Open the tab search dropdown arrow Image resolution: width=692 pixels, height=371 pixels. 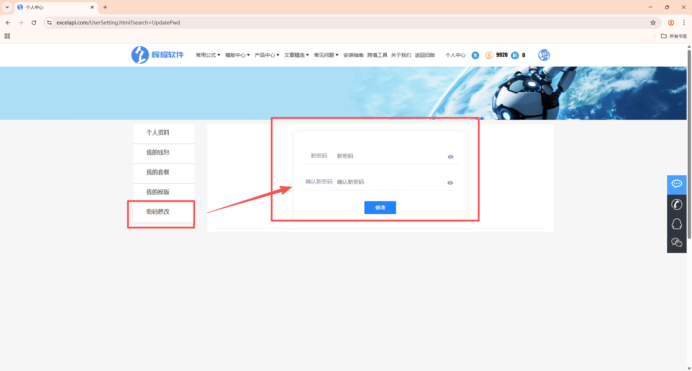7,7
